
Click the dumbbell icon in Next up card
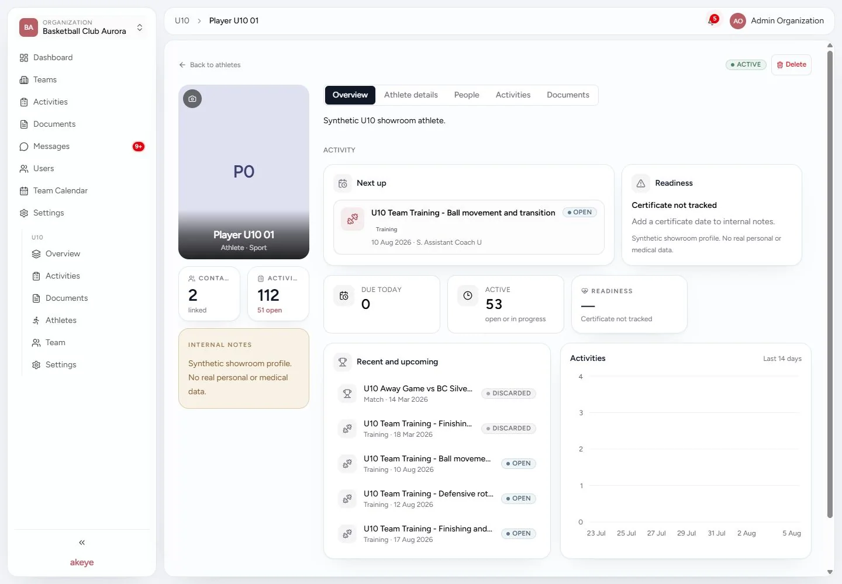click(x=353, y=219)
